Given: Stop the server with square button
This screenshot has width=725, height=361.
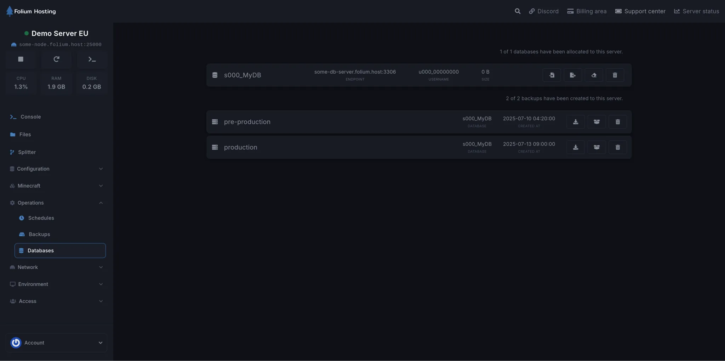Looking at the screenshot, I should 21,59.
